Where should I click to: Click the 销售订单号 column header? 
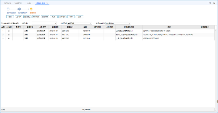point(205,27)
